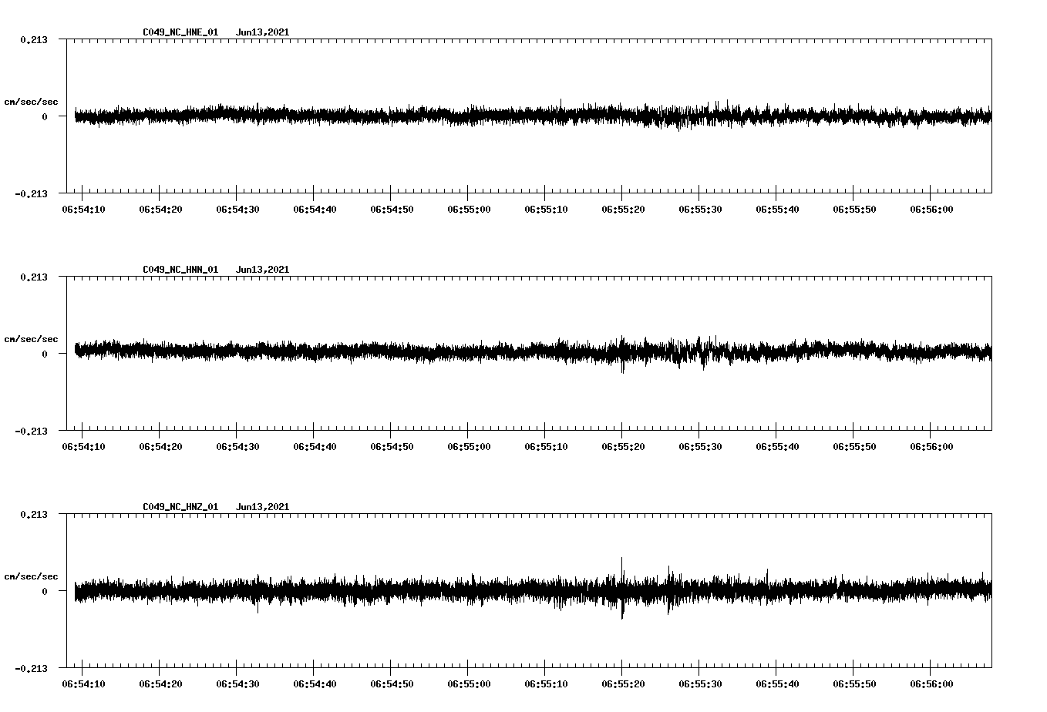1047x712 pixels.
Task: Click the 06:54:10 time label under the HNE plot
Action: [83, 210]
